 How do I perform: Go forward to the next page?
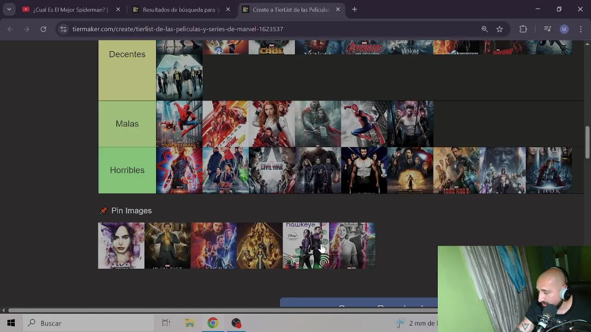coord(26,29)
